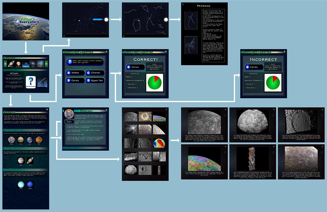Screen dimensions: 327x212
Task: Select the Venus planet icon
Action: tap(20, 139)
